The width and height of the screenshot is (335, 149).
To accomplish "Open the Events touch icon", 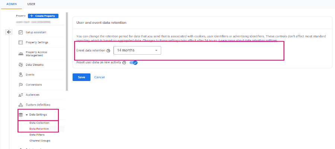I will click(21, 75).
